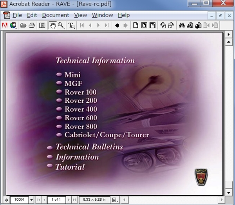
Task: Open the page layout dropdown in status bar
Action: tap(115, 200)
